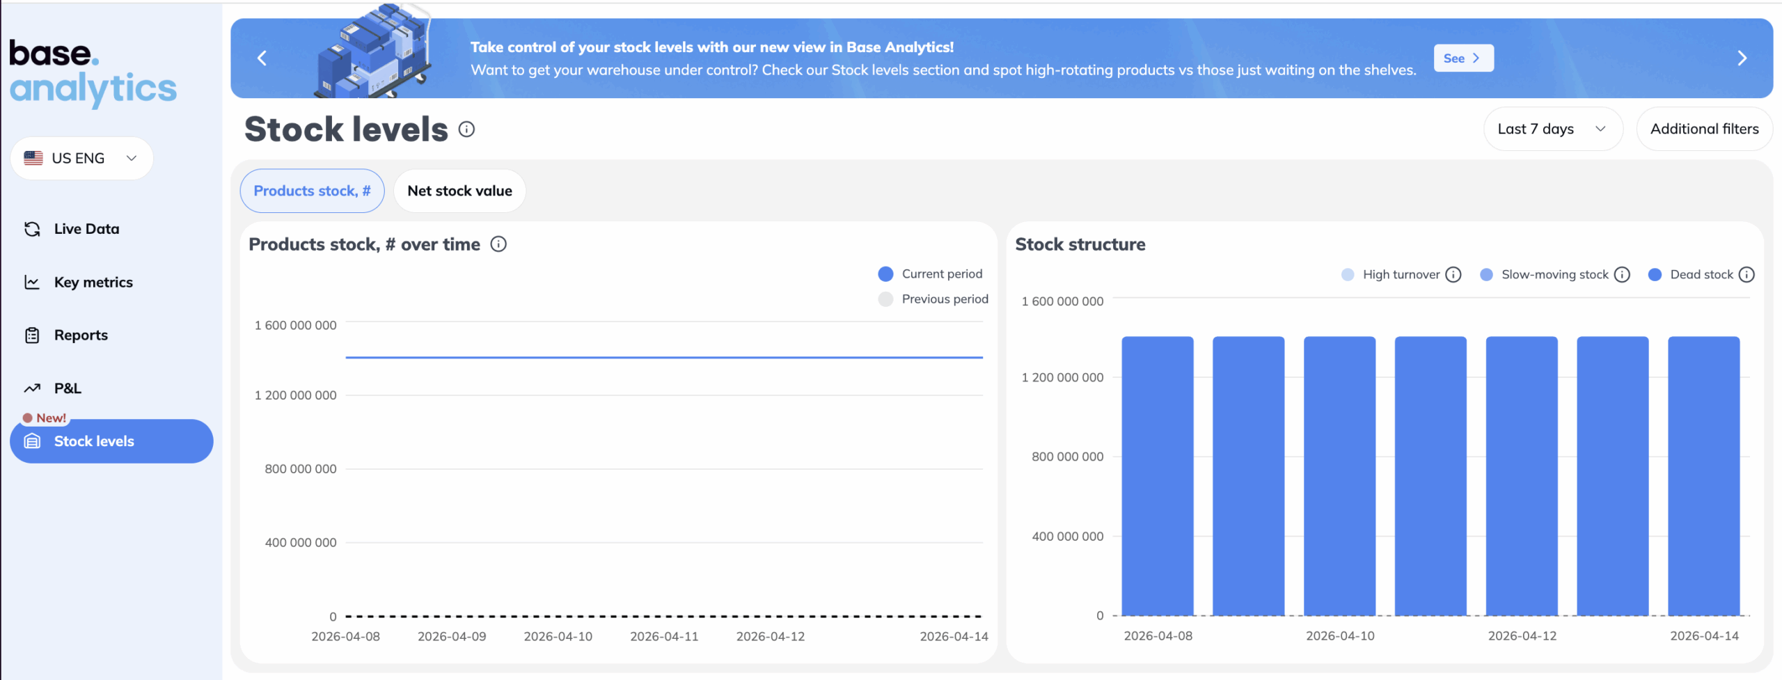
Task: Click the 2026-04-10 bar in Stock structure
Action: (x=1339, y=476)
